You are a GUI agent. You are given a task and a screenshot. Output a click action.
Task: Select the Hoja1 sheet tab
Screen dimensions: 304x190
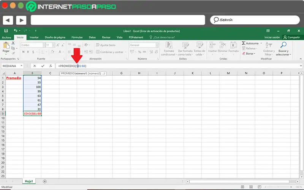point(29,181)
